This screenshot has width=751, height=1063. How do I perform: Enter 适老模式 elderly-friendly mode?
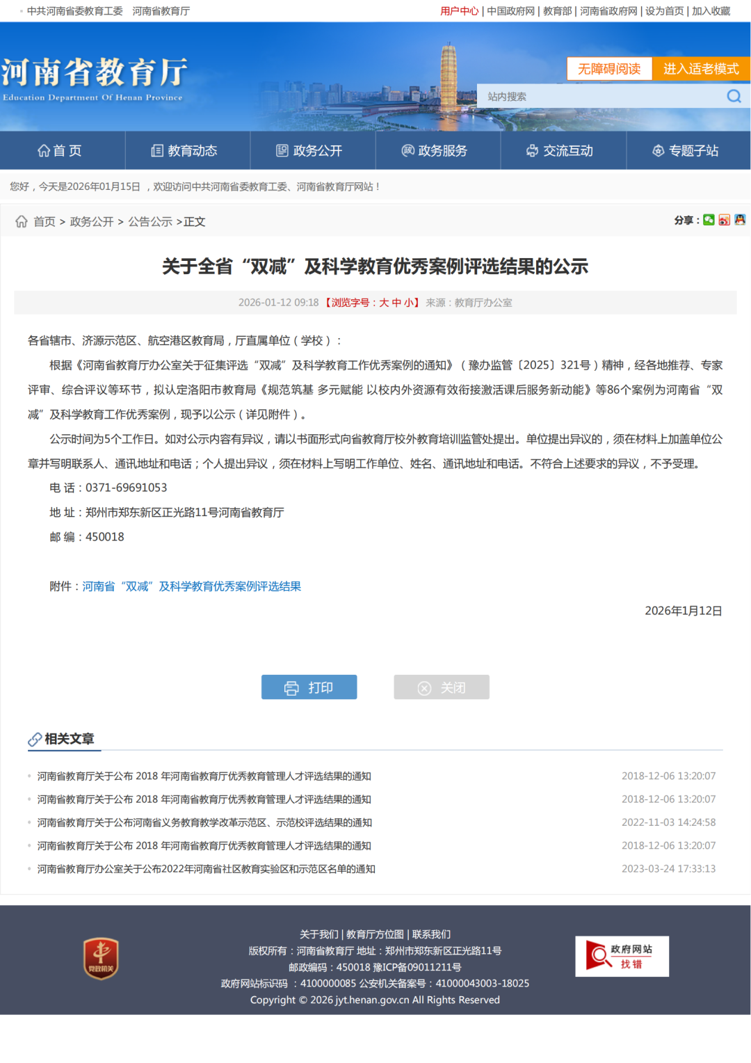[700, 69]
